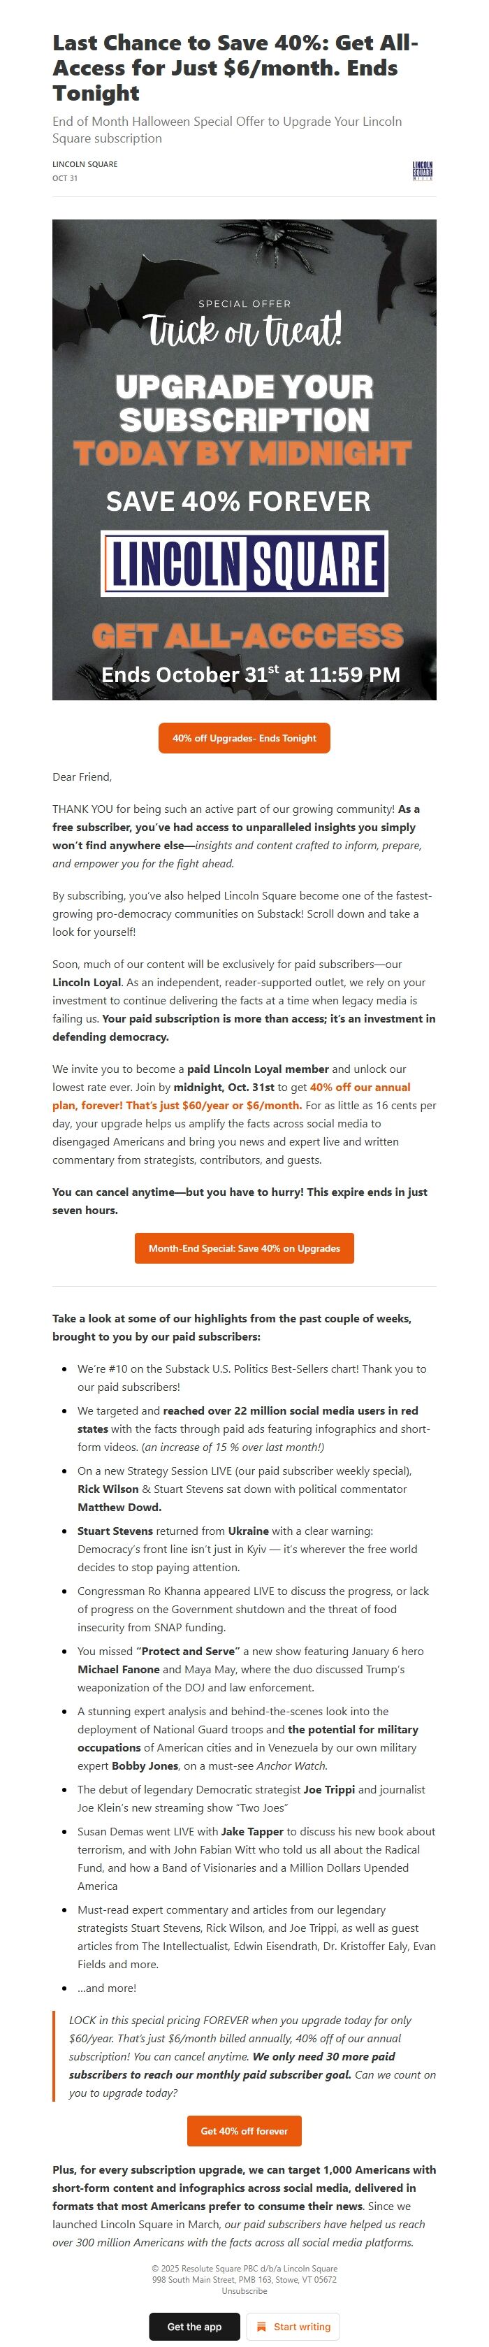Click the 'Ends October 31st at 11:59 PM' text
Viewport: 489px width, 2347px height.
244,674
